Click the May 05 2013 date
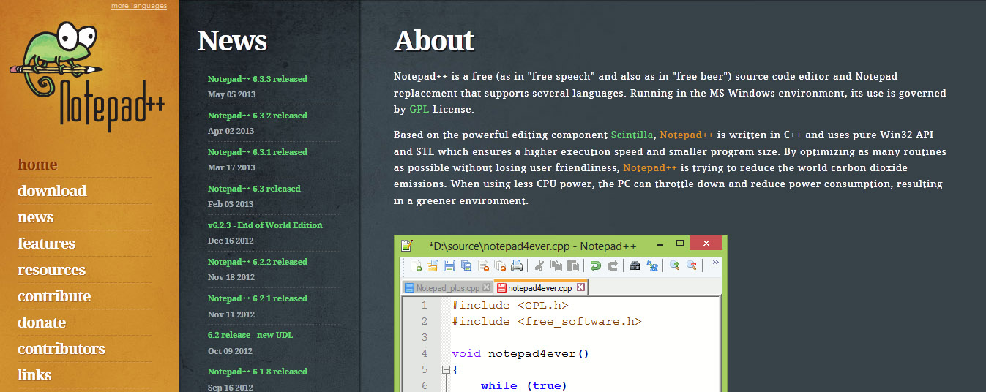Screen dimensions: 986x392 231,95
